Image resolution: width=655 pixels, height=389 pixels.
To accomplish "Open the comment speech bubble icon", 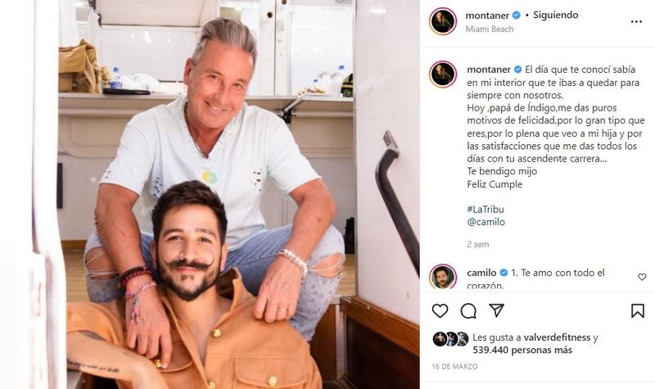I will tap(468, 311).
